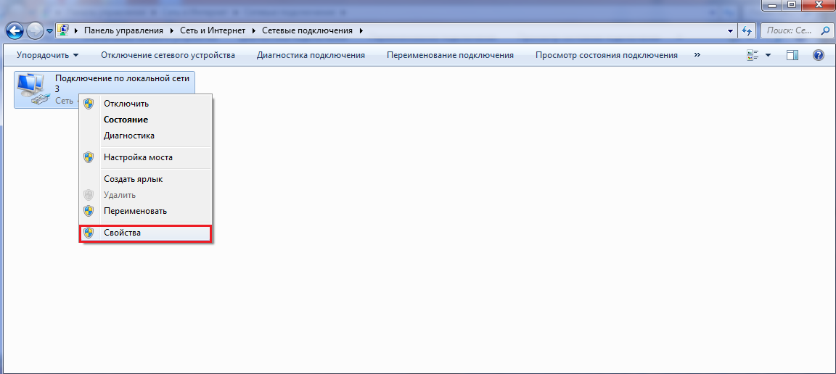The image size is (836, 374).
Task: Open the Упорядочить dropdown menu
Action: coord(47,55)
